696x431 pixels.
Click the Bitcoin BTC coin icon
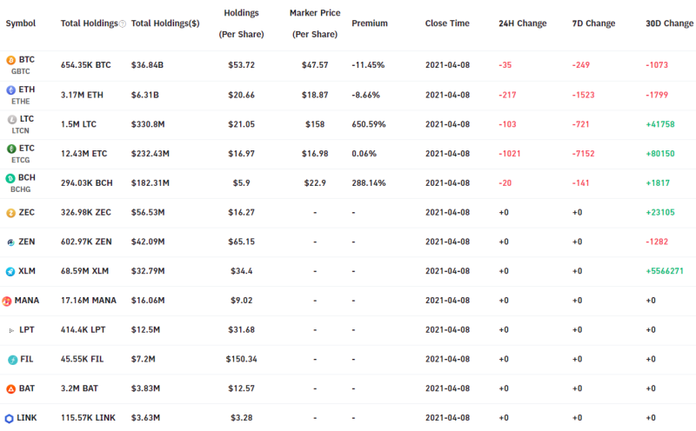pyautogui.click(x=10, y=60)
